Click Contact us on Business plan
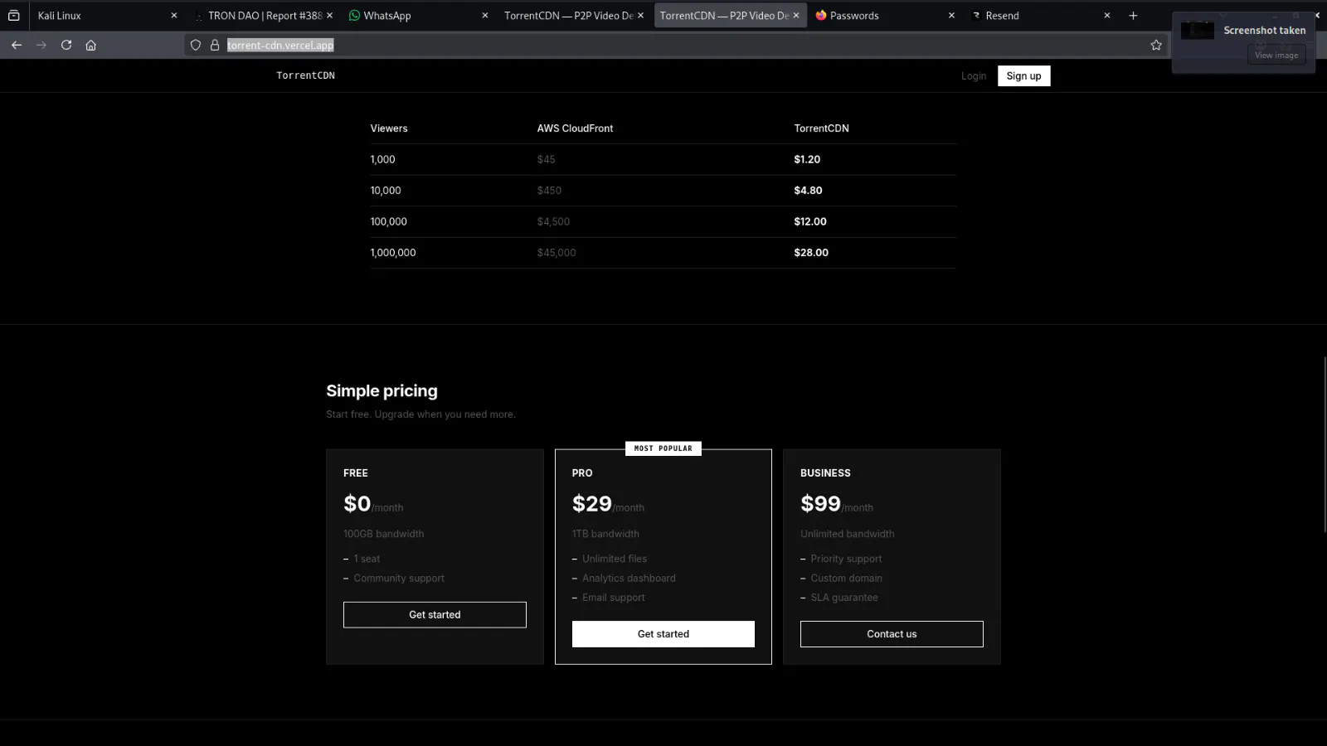 (892, 634)
